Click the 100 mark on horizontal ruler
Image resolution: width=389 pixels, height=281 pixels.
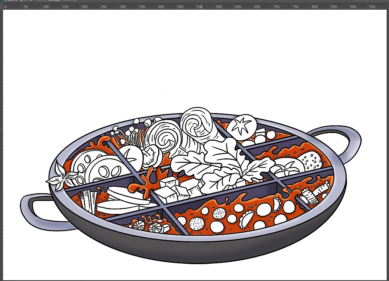46,7
